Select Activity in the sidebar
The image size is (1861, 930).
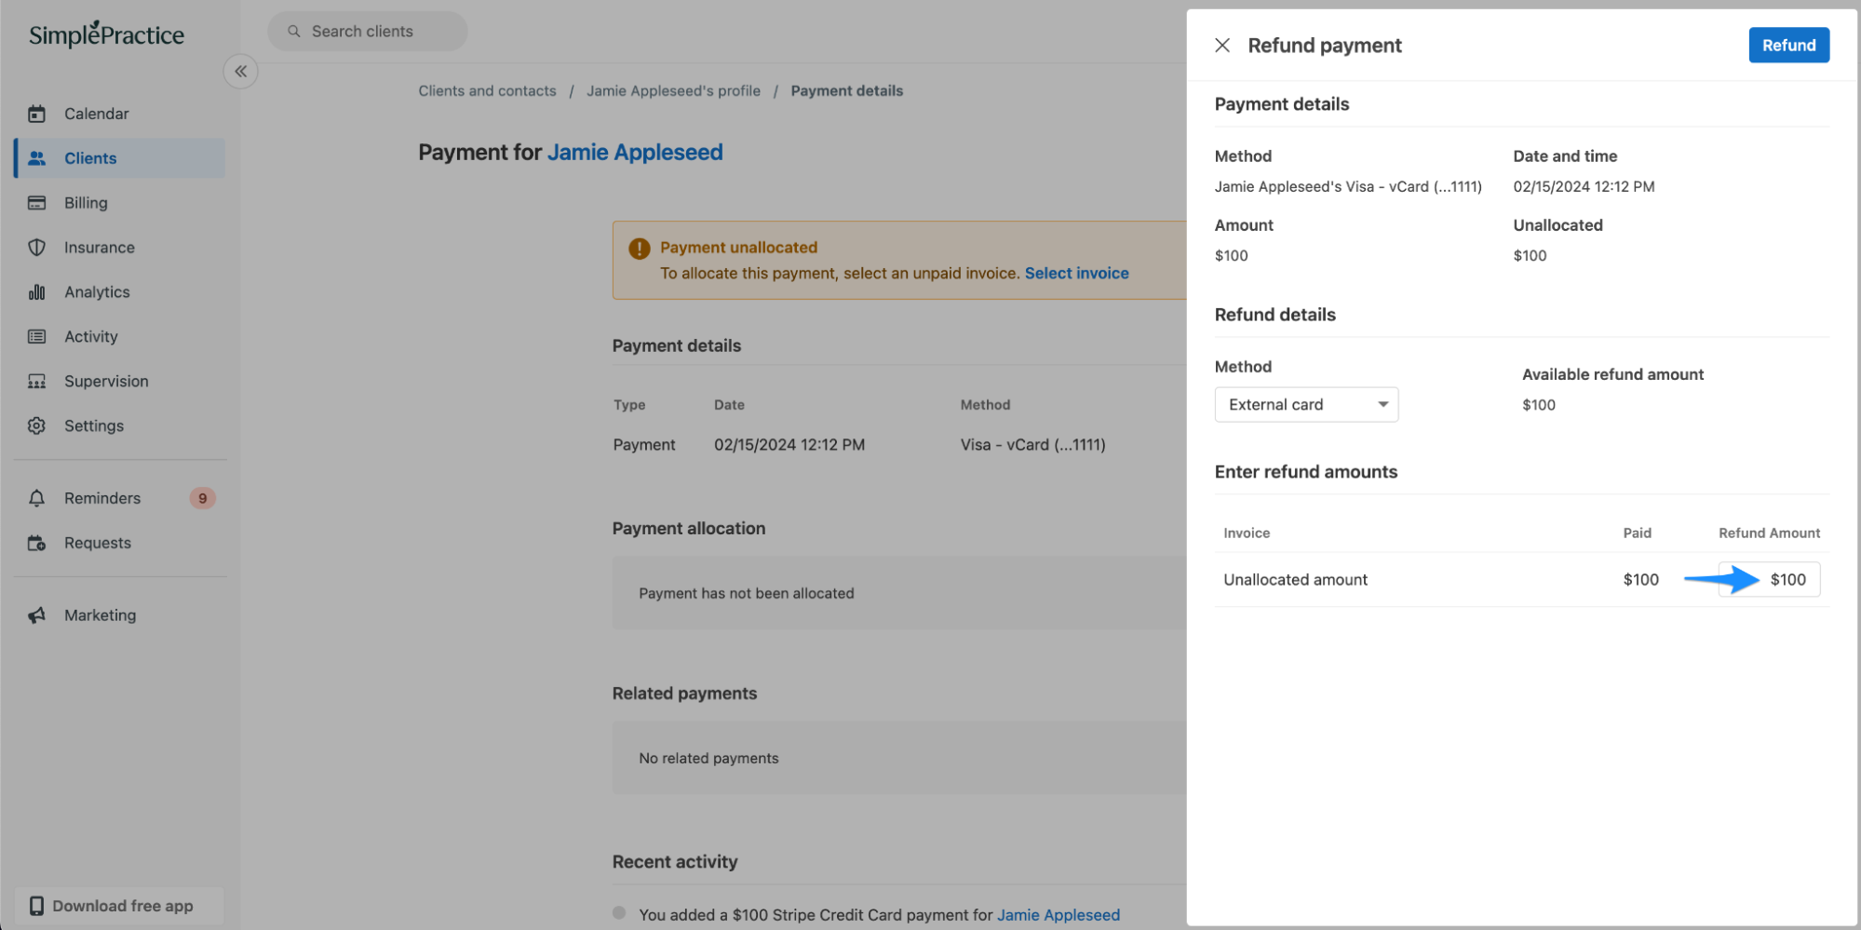[x=119, y=337]
